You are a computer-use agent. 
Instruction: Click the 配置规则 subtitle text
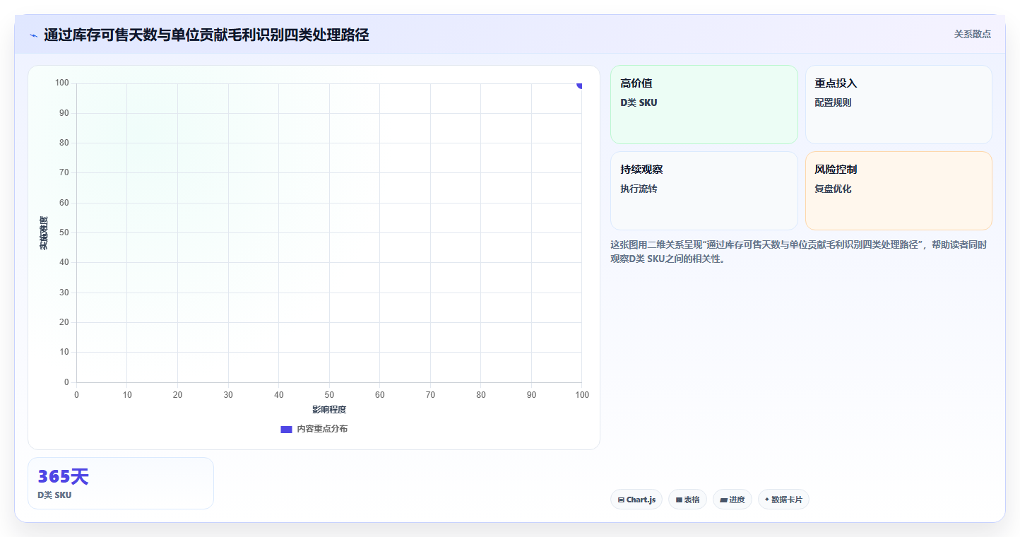(x=833, y=102)
